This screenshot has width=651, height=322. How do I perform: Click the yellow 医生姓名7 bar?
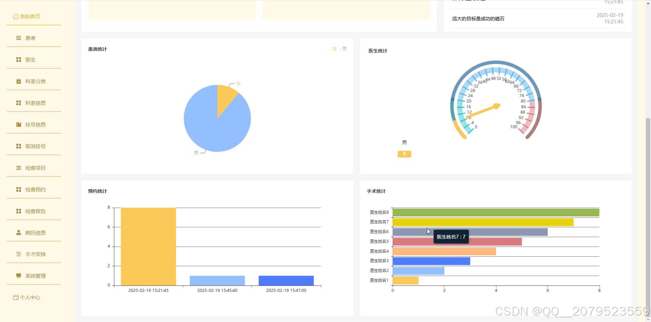coord(483,222)
